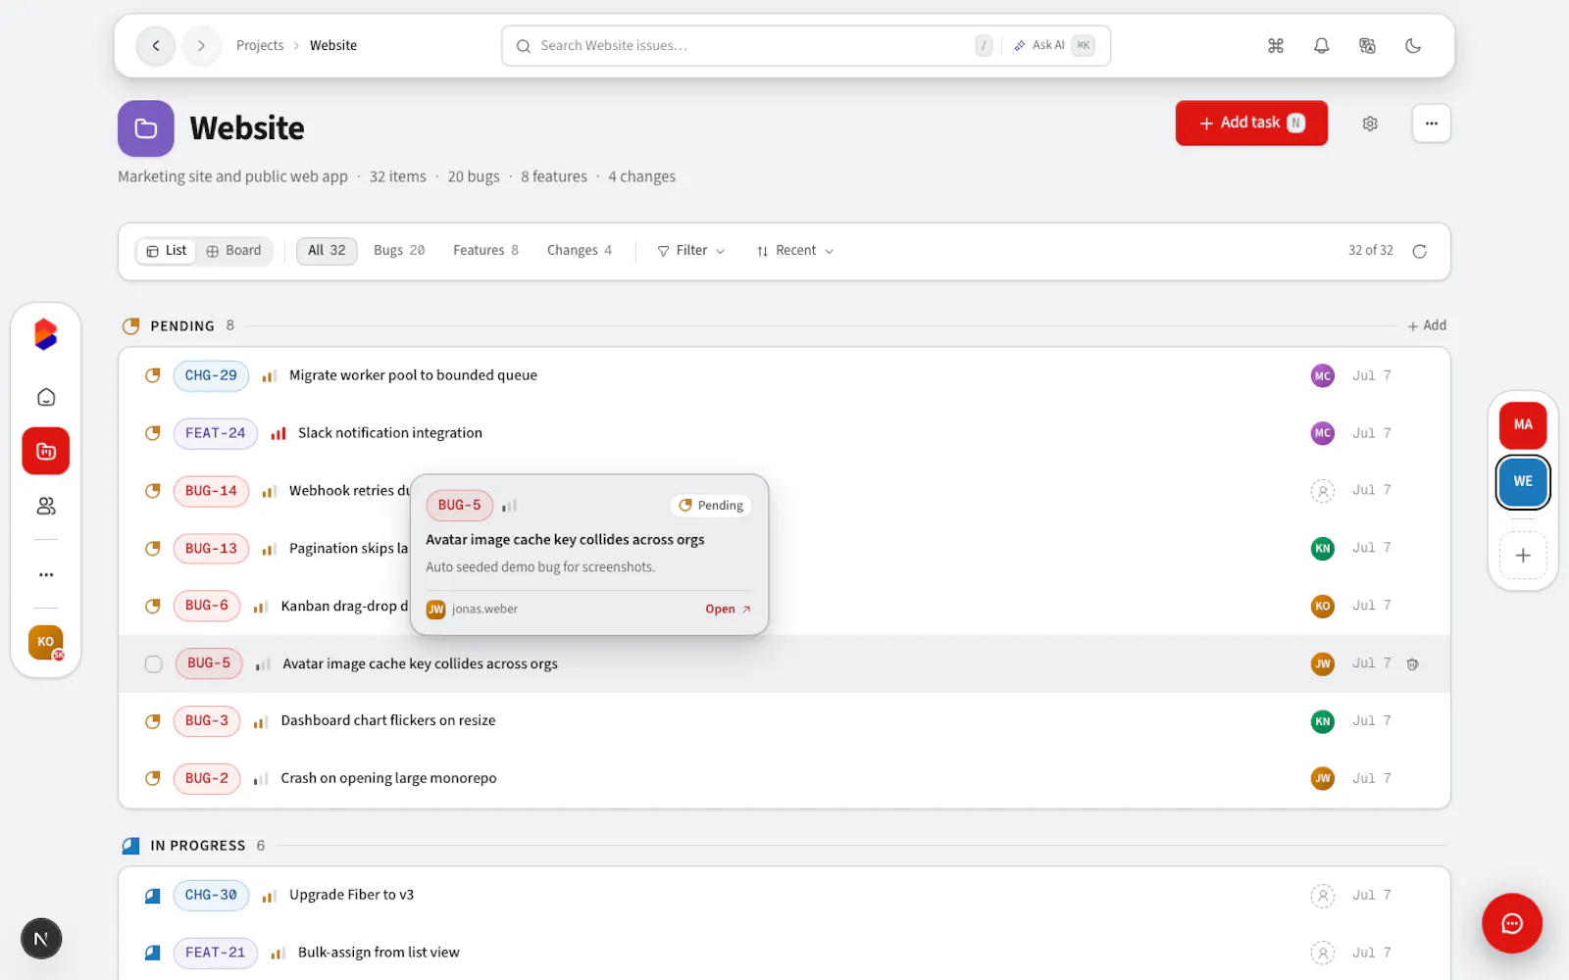
Task: Go forward with the right chevron button
Action: pyautogui.click(x=201, y=46)
